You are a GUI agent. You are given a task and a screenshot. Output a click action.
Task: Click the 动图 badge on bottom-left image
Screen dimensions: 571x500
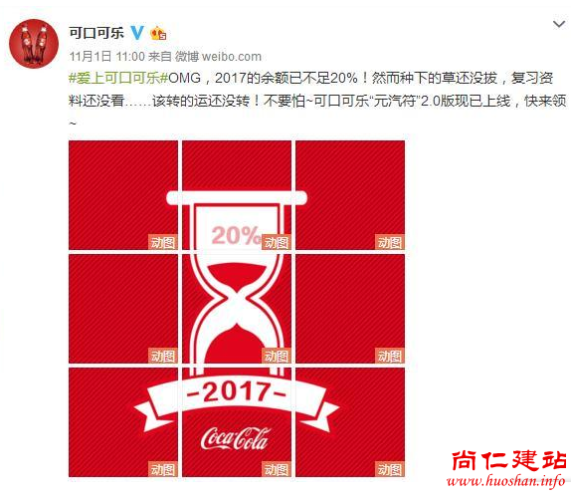click(x=163, y=469)
